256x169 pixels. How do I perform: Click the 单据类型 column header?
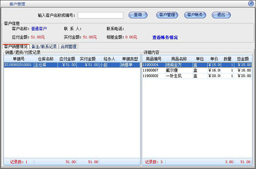pos(130,59)
